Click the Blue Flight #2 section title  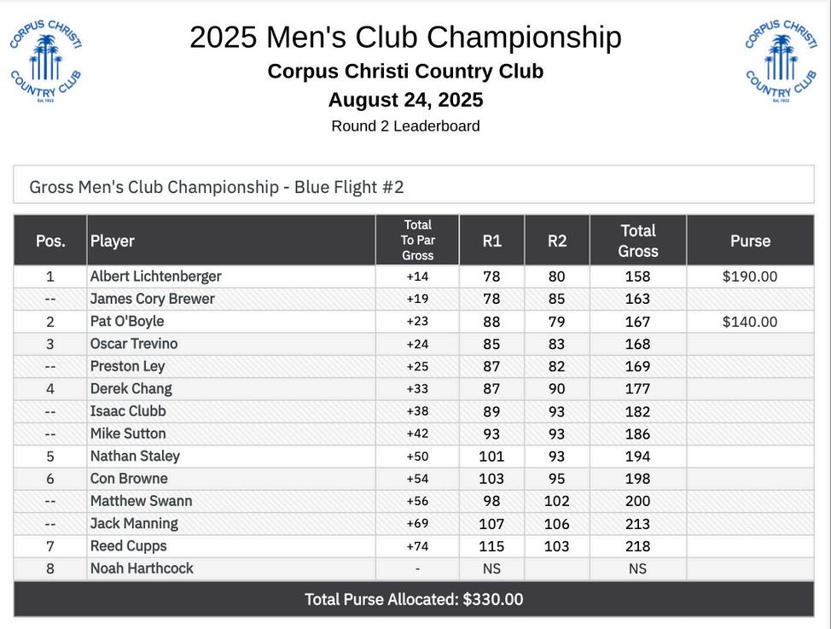tap(217, 187)
